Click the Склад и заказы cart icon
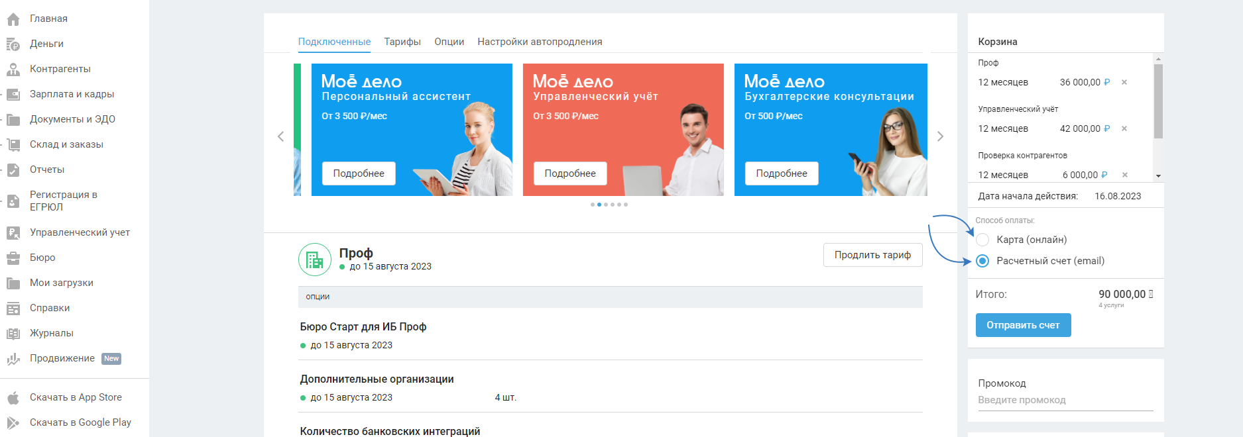The width and height of the screenshot is (1243, 437). (x=13, y=145)
